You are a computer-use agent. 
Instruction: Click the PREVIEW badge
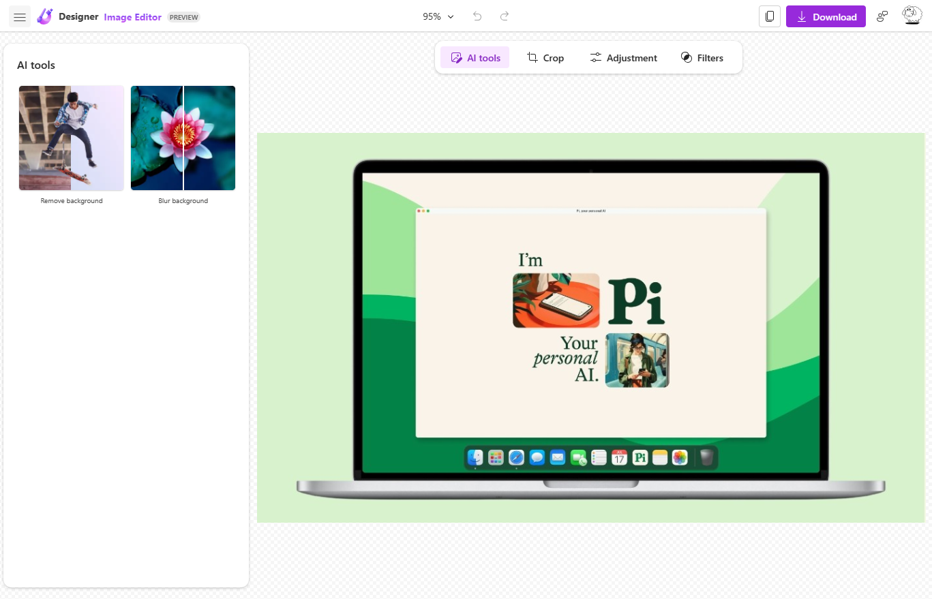click(x=183, y=17)
